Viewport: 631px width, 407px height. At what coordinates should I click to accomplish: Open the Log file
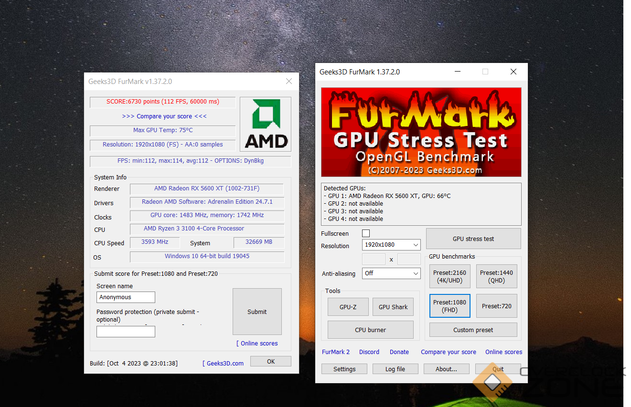(396, 369)
